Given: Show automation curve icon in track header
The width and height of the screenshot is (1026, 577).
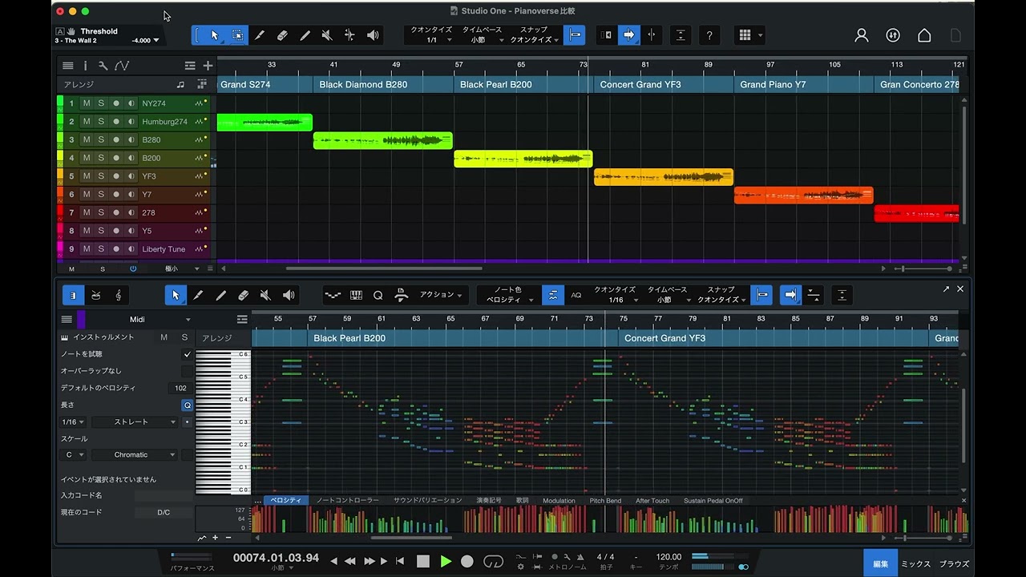Looking at the screenshot, I should (x=121, y=66).
